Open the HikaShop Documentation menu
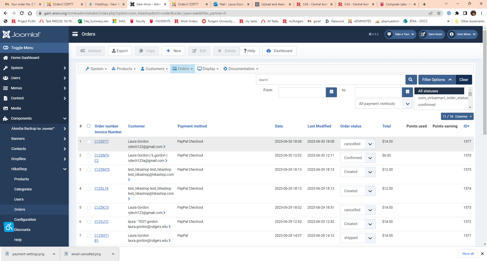Screen dimensions: 487x261 point(241,69)
